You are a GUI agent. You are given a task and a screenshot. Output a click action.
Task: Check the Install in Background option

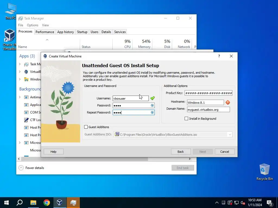186,119
